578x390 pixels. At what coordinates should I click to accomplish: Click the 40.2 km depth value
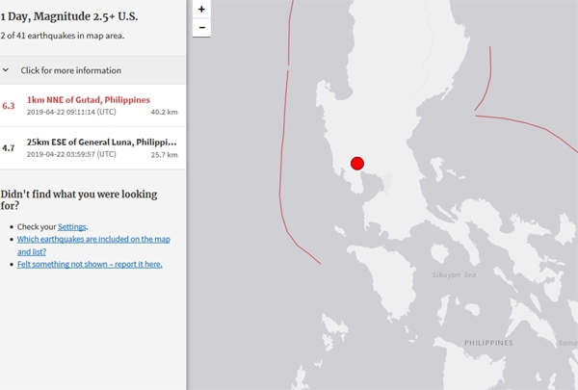164,113
